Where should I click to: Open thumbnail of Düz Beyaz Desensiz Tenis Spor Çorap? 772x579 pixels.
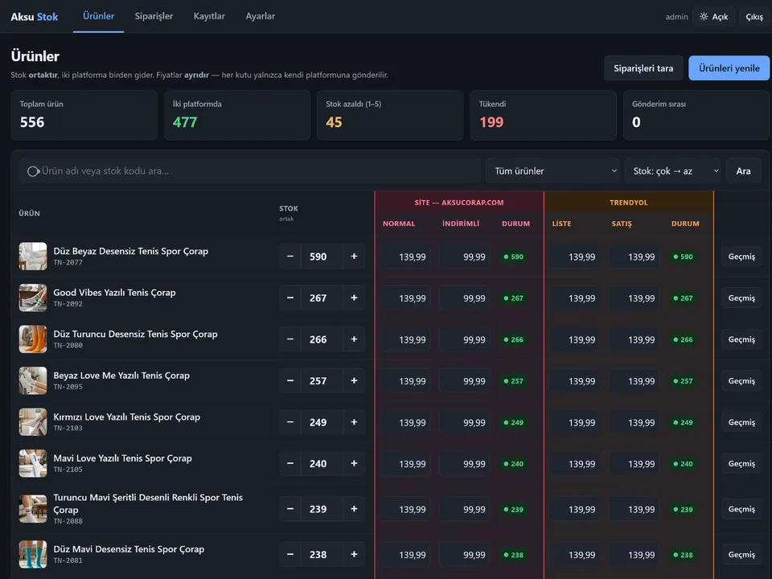click(33, 256)
